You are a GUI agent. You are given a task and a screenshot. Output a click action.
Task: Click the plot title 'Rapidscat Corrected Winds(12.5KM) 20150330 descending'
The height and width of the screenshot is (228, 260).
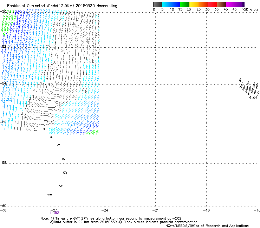(x=62, y=6)
